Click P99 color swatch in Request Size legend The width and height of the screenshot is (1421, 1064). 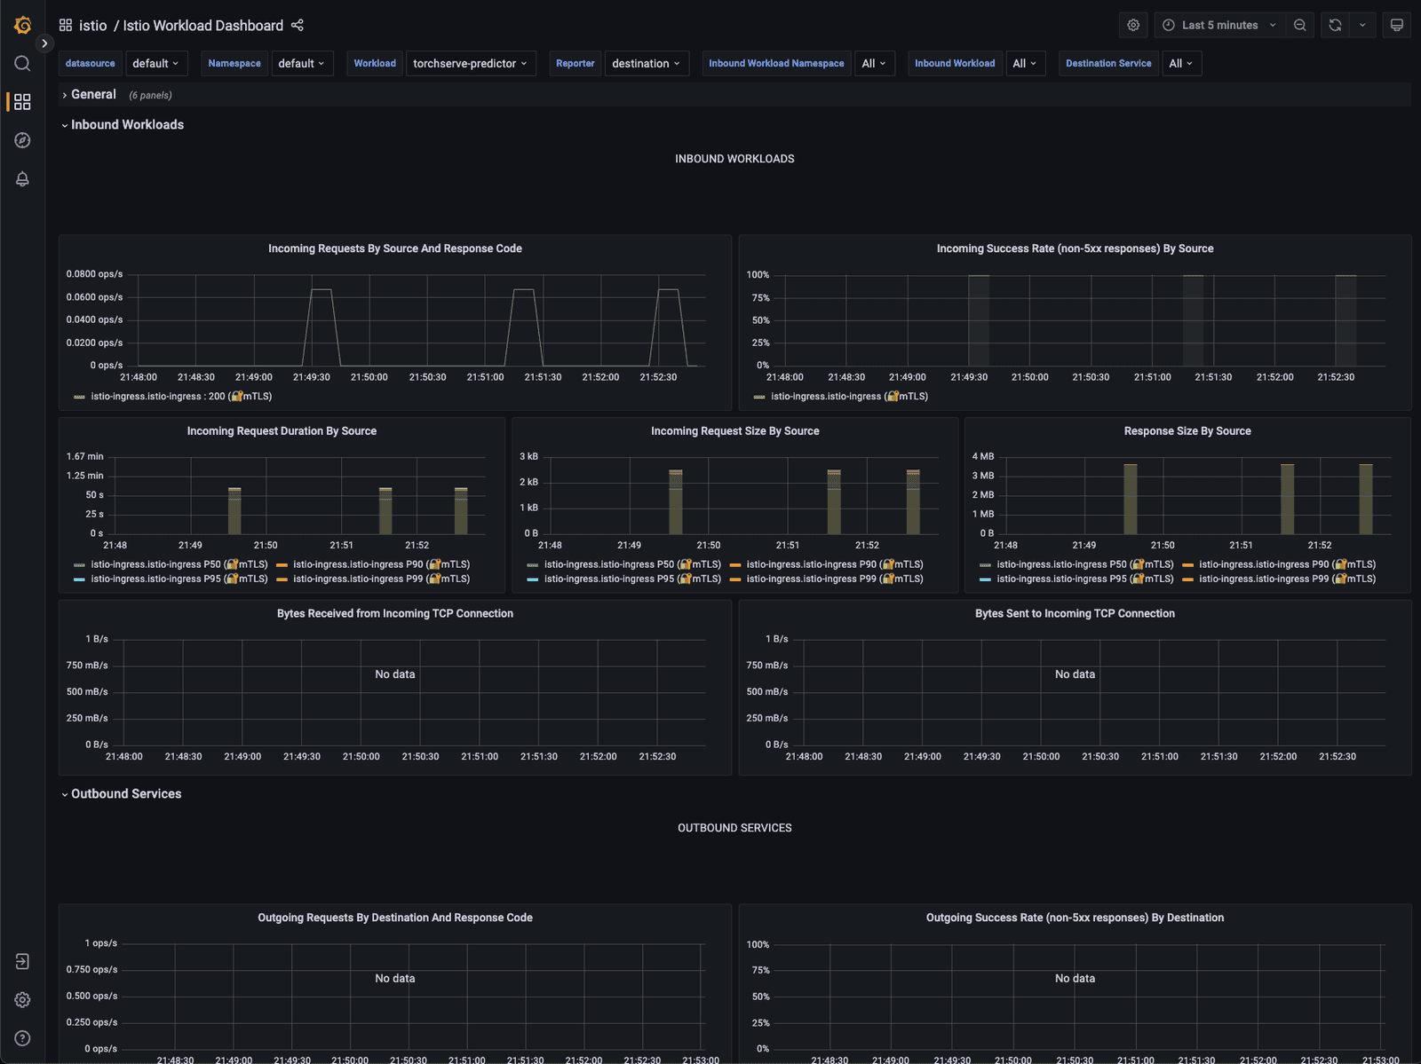coord(735,579)
